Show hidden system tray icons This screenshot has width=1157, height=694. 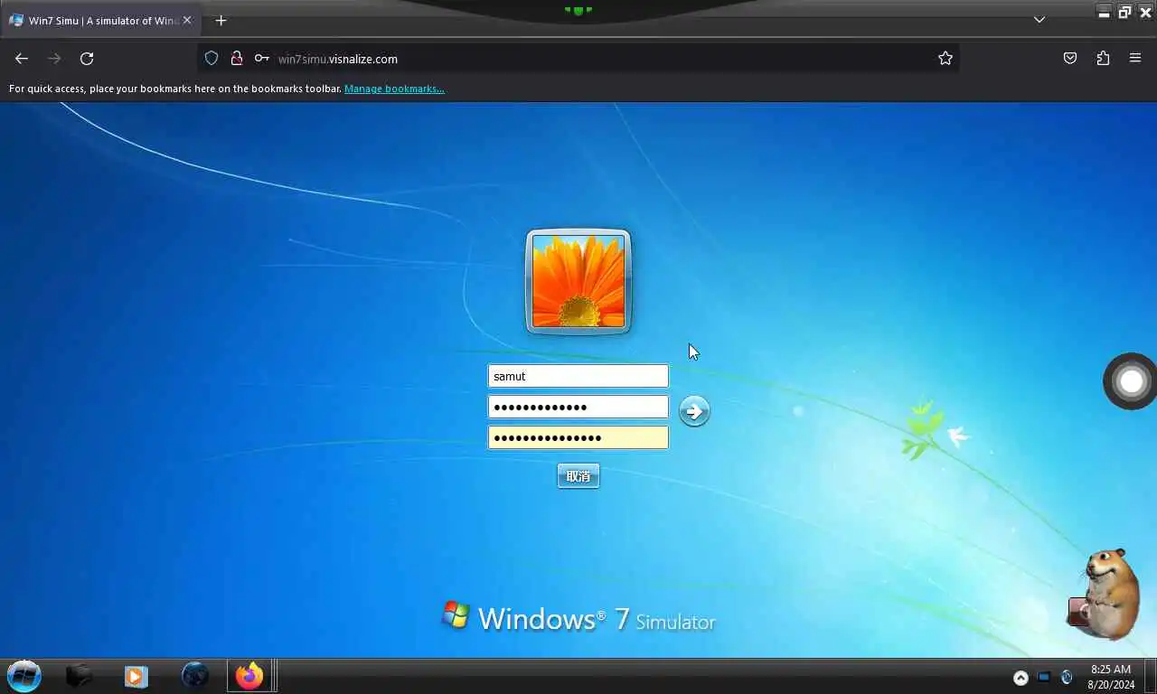click(x=1021, y=678)
